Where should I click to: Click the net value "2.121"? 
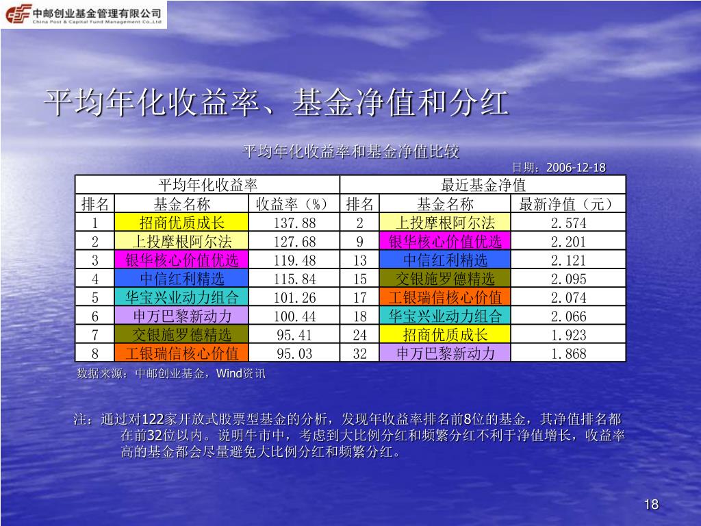click(568, 260)
